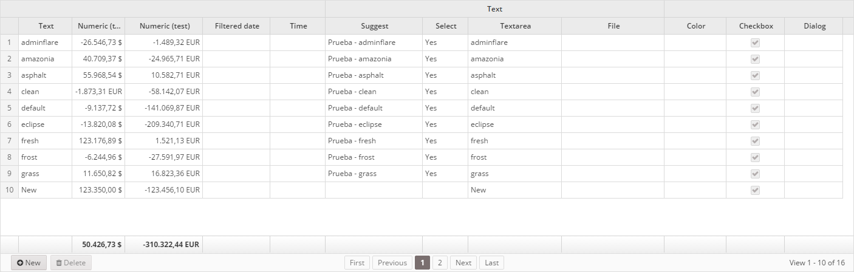The image size is (854, 272).
Task: Open Select cell Yes in amazonia row
Action: pyautogui.click(x=445, y=59)
